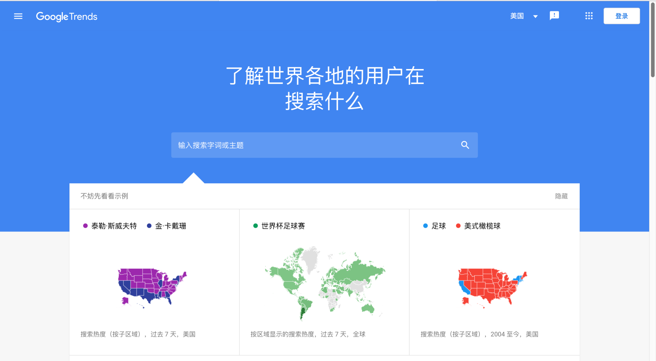Click the blue dot next to 足球
This screenshot has height=361, width=656.
(x=425, y=226)
